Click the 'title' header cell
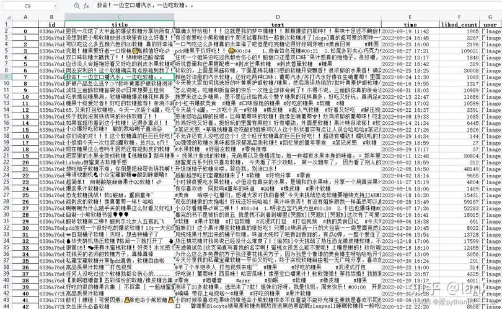This screenshot has height=309, width=502. [x=120, y=24]
